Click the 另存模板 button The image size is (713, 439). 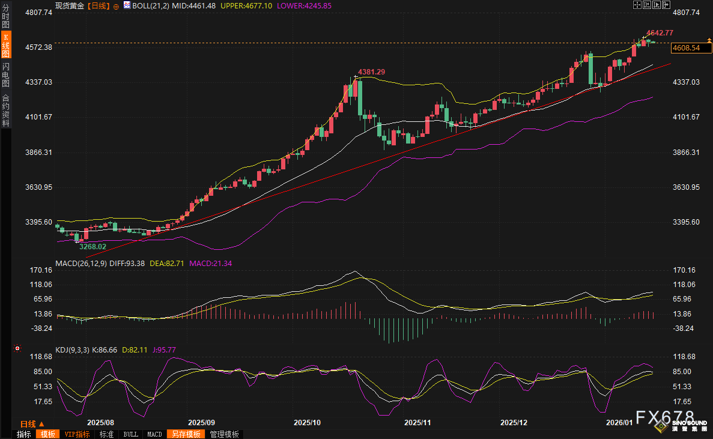point(186,434)
